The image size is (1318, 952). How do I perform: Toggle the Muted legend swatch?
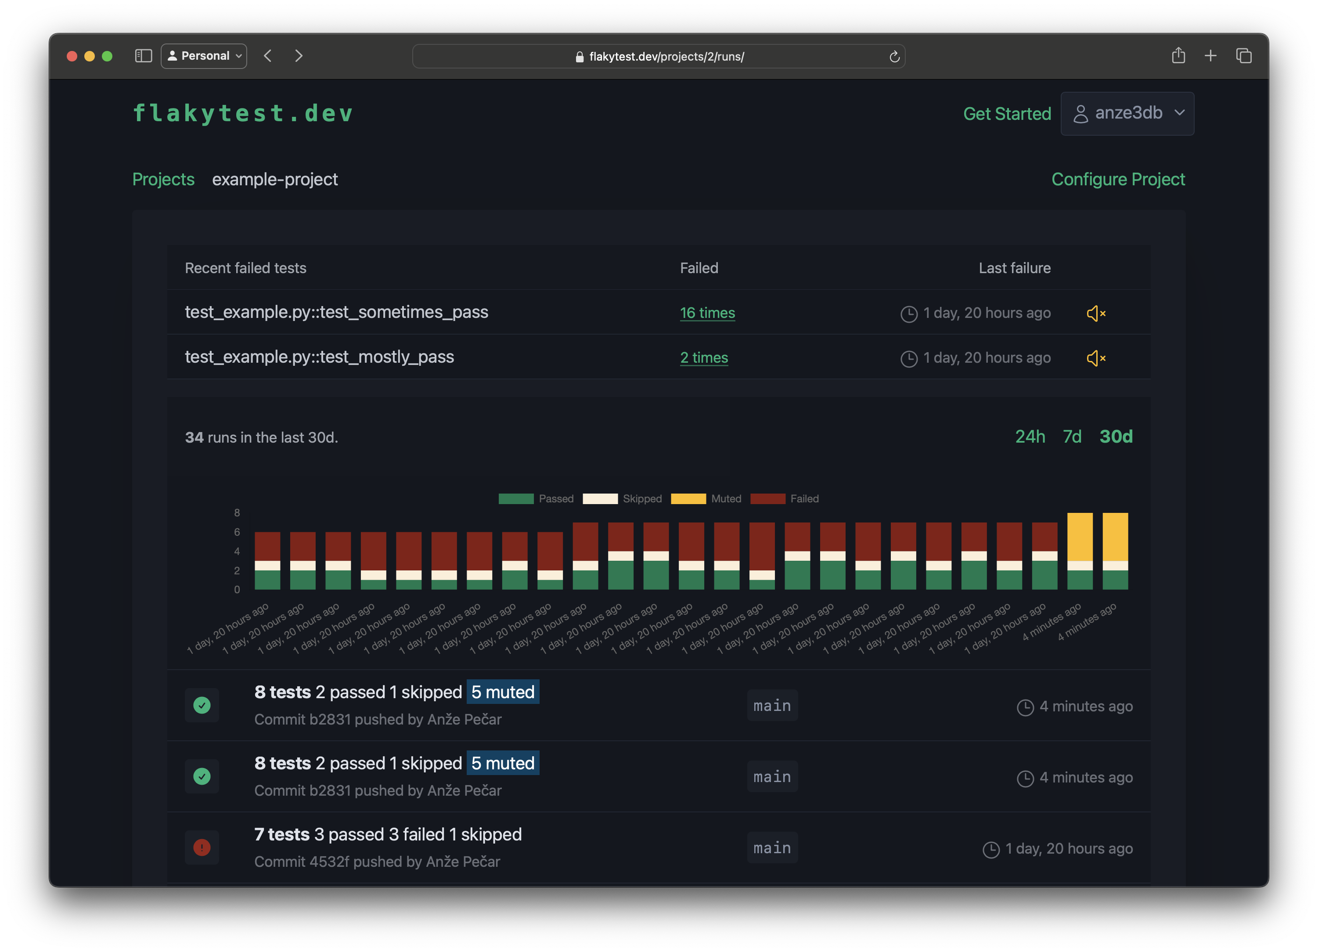click(688, 499)
